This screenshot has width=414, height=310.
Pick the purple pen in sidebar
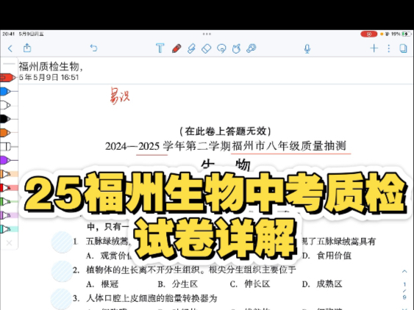point(5,160)
